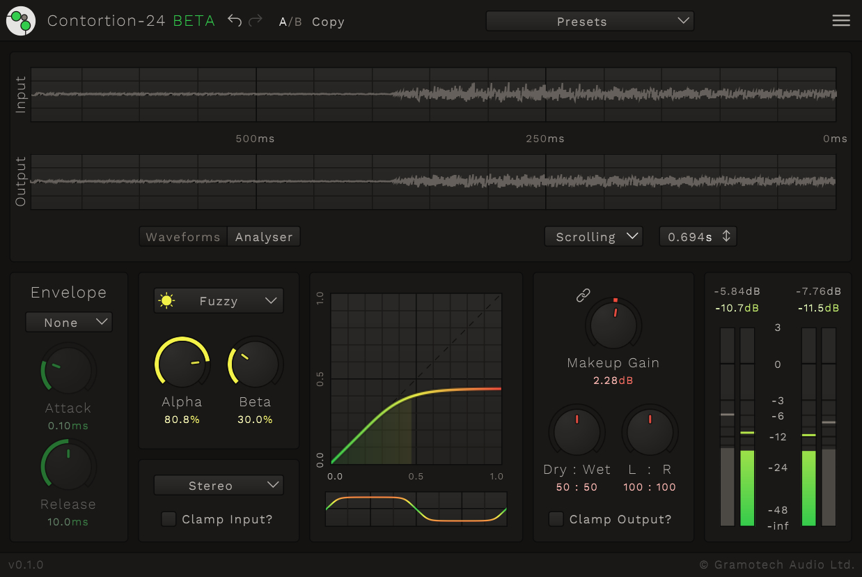Click the Gramotech logo icon
This screenshot has height=577, width=862.
21,21
